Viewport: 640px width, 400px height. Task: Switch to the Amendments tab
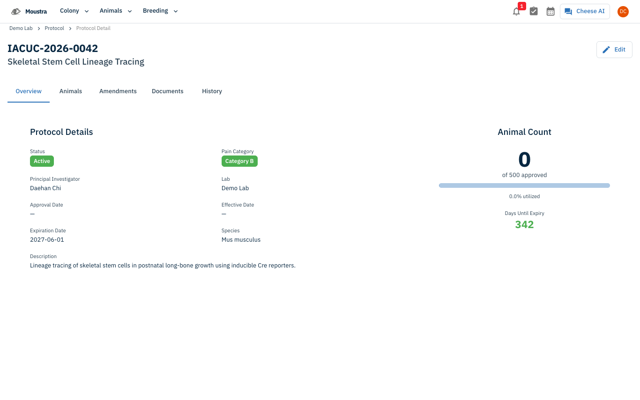pos(118,91)
